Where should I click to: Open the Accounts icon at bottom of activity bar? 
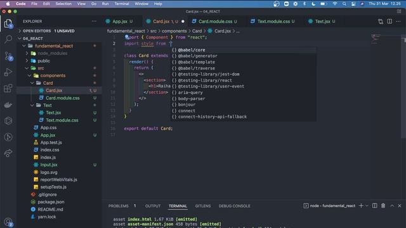click(8, 222)
